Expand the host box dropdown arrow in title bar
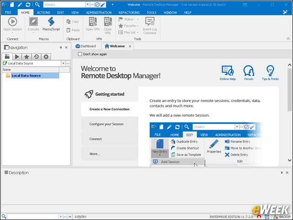This screenshot has height=220, width=293. 87,5
